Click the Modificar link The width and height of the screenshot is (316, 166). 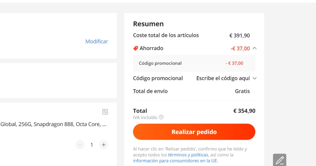97,41
